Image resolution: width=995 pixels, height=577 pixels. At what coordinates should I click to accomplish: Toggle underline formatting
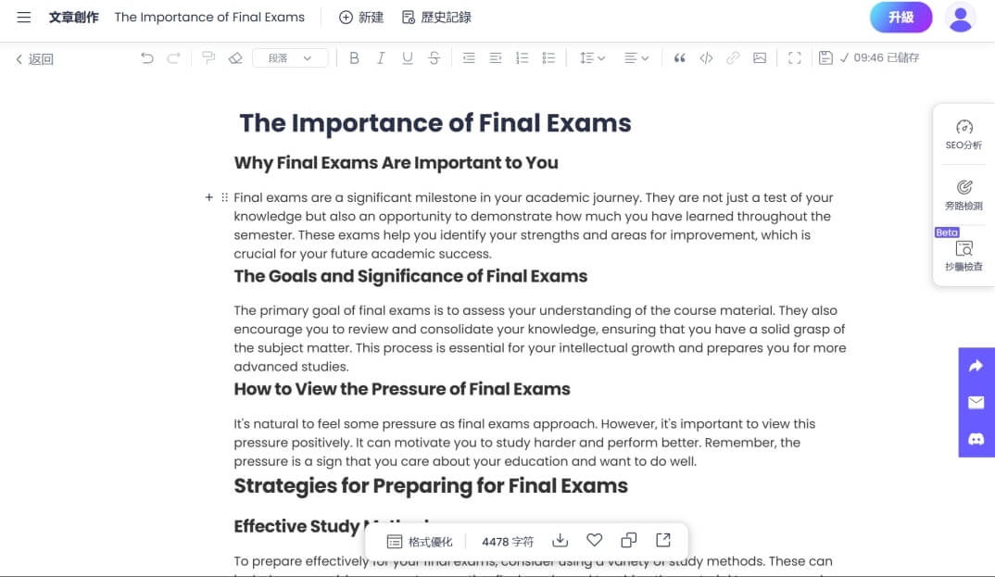[408, 58]
